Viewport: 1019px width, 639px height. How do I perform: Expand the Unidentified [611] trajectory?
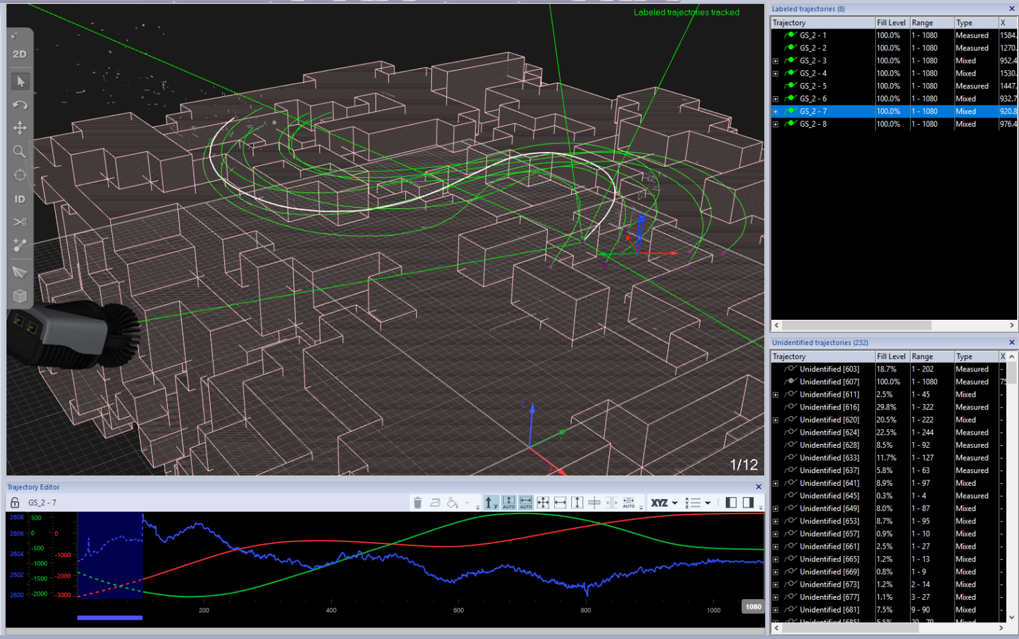click(776, 395)
